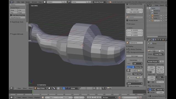Toggle the Background Images checkbox

click(x=129, y=52)
